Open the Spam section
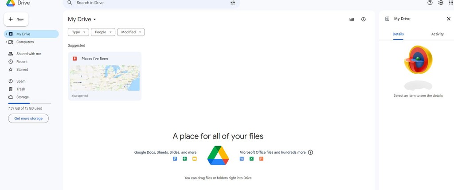454x190 pixels. pyautogui.click(x=21, y=81)
